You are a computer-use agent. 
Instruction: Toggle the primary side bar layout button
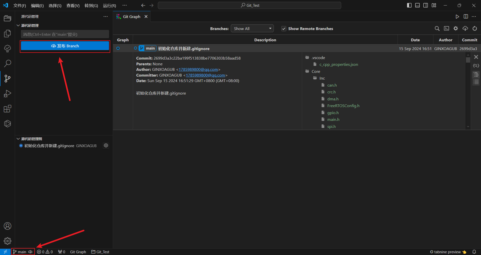(x=409, y=5)
